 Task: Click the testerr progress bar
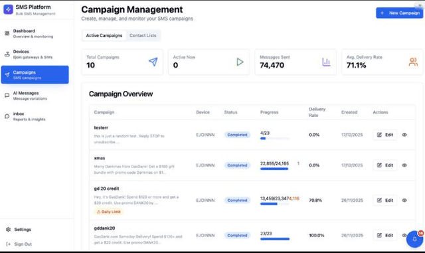[x=275, y=139]
